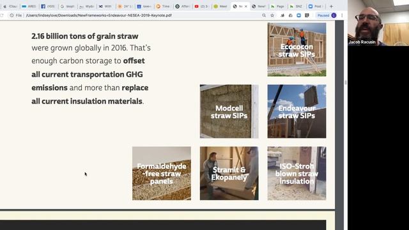Click the second extension icon in the toolbar
Image resolution: width=409 pixels, height=230 pixels.
[290, 15]
